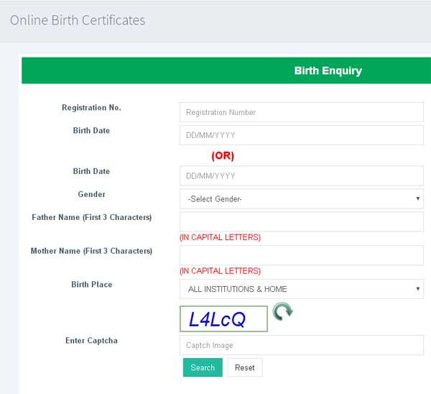Viewport: 431px width, 394px height.
Task: Click the Online Birth Certificates title
Action: point(78,20)
